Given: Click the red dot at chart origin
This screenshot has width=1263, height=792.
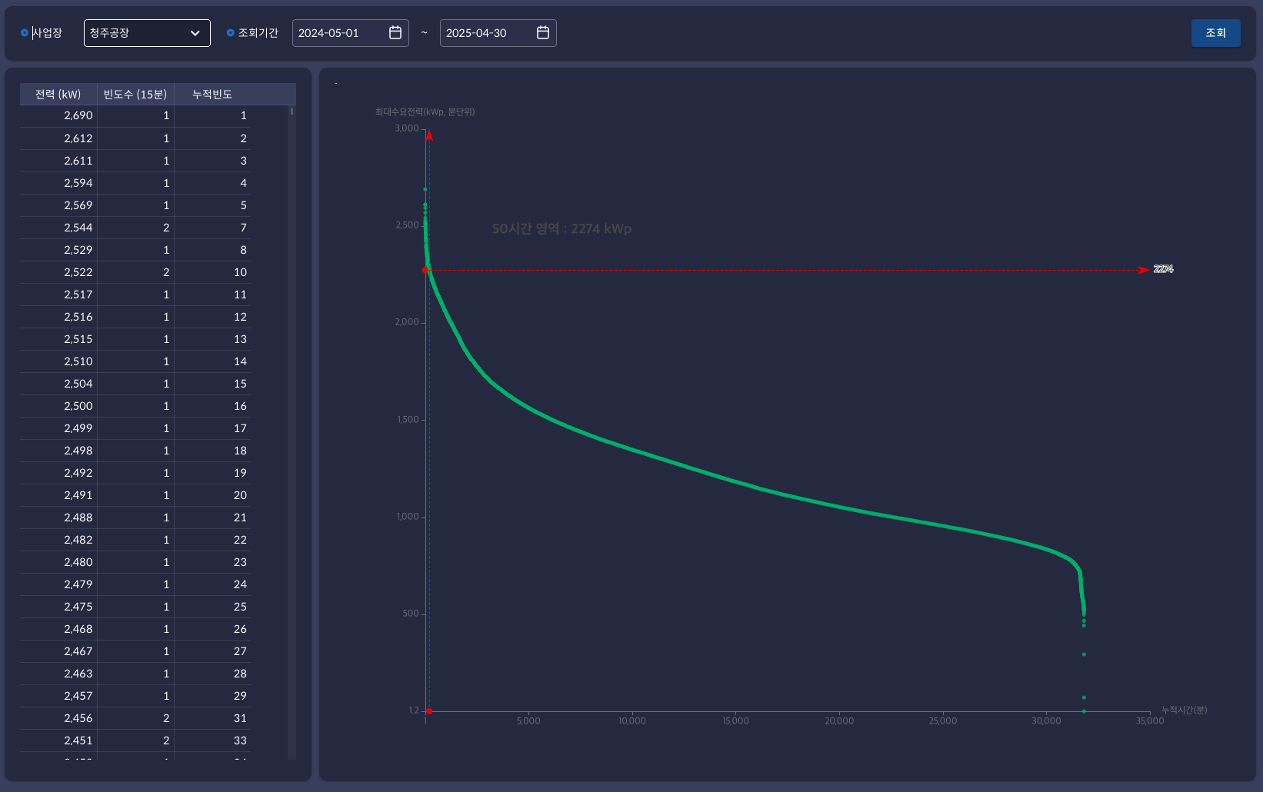Looking at the screenshot, I should point(429,711).
